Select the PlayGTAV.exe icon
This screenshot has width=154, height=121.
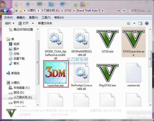pyautogui.click(x=108, y=73)
